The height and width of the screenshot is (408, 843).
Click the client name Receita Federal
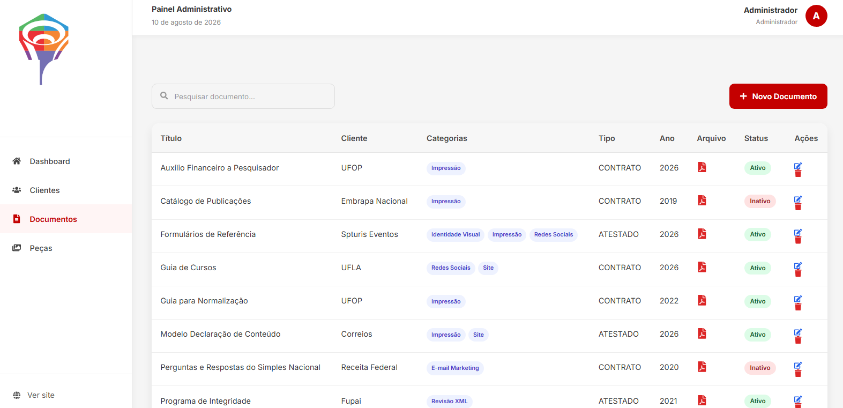[x=369, y=367]
